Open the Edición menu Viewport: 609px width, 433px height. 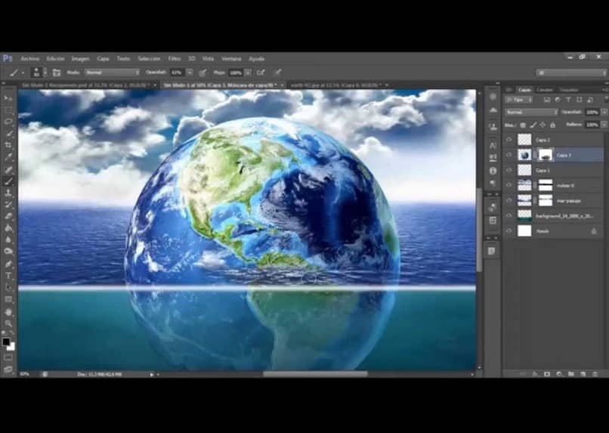pyautogui.click(x=56, y=59)
